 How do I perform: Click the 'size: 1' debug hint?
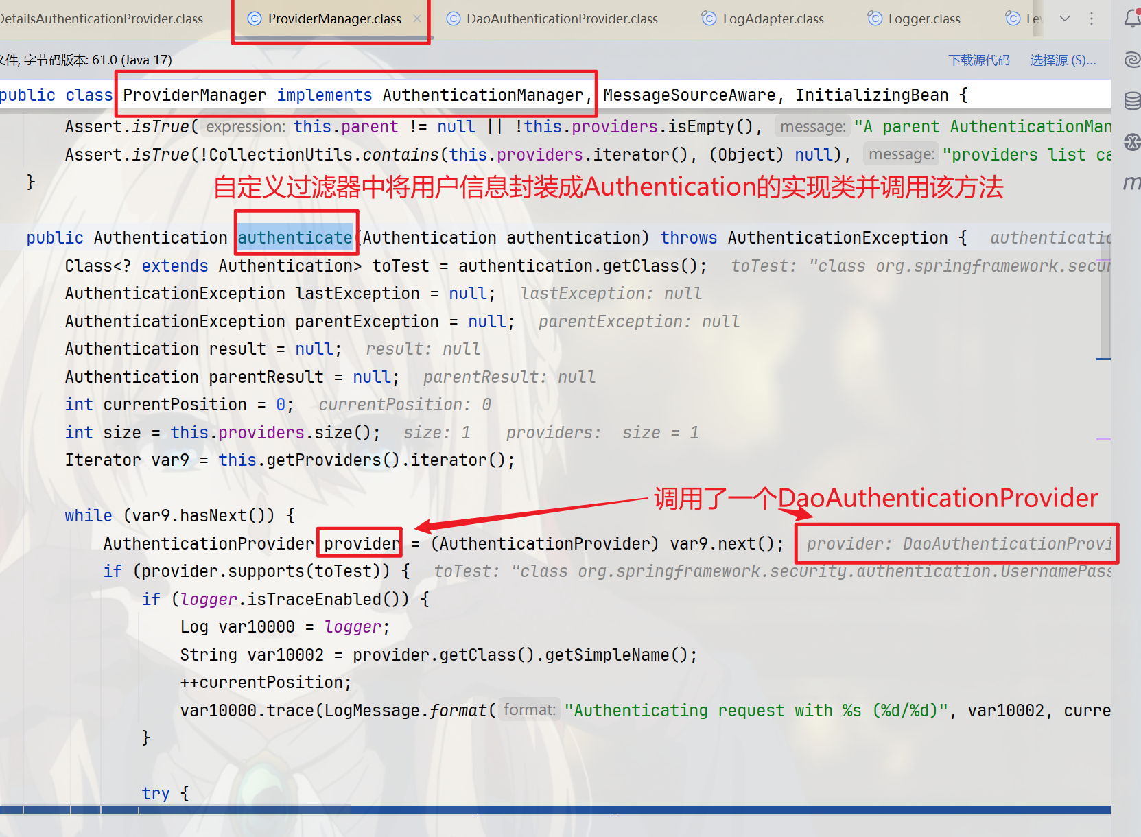click(437, 433)
